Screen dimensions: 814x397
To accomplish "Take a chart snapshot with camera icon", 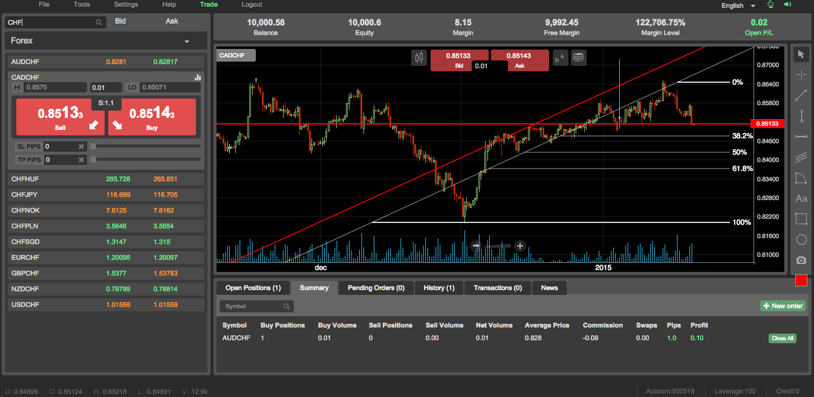I will [x=801, y=260].
